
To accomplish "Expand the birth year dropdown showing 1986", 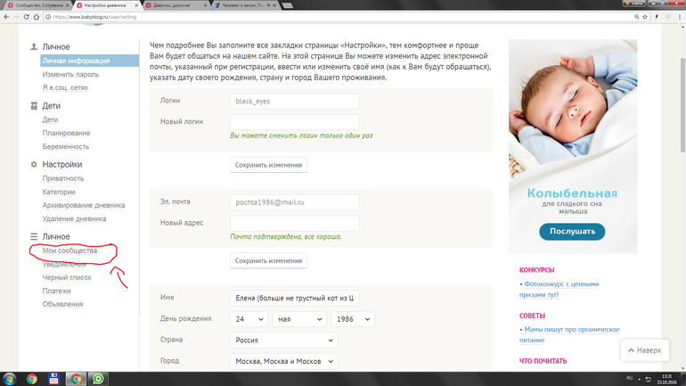I will [x=351, y=319].
